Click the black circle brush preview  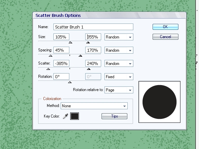160,102
